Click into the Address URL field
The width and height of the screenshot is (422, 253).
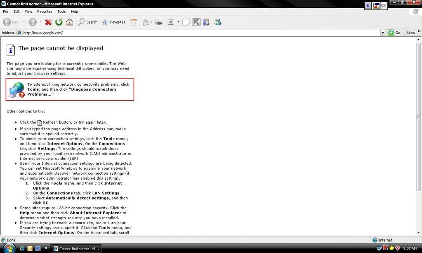(199, 33)
